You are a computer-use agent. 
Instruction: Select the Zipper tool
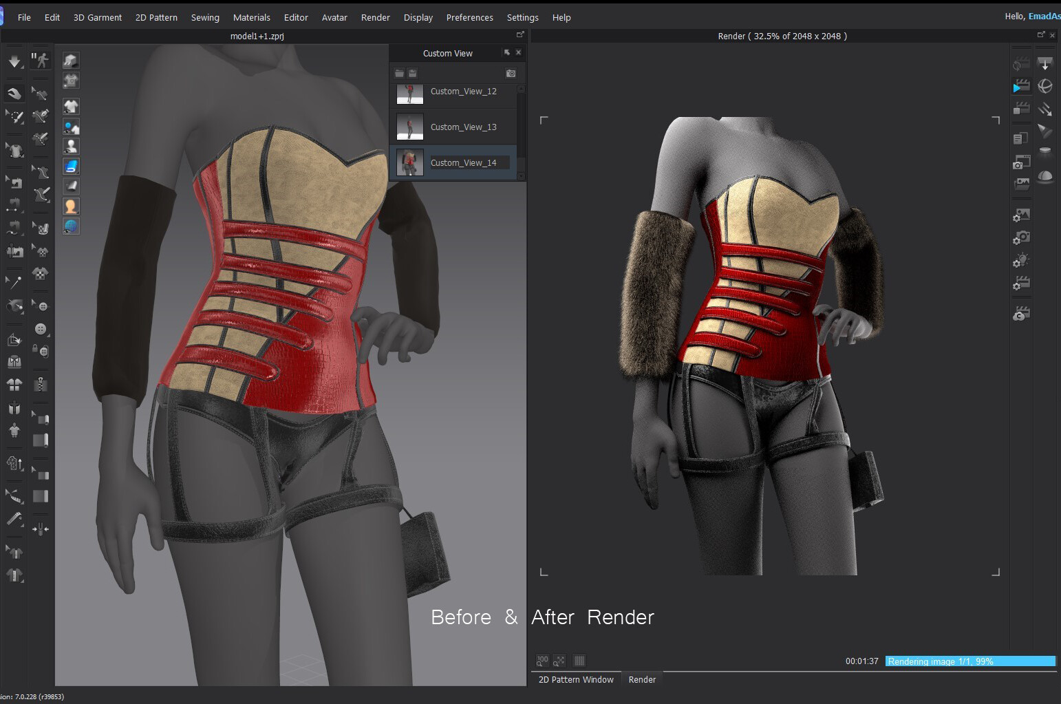click(40, 383)
